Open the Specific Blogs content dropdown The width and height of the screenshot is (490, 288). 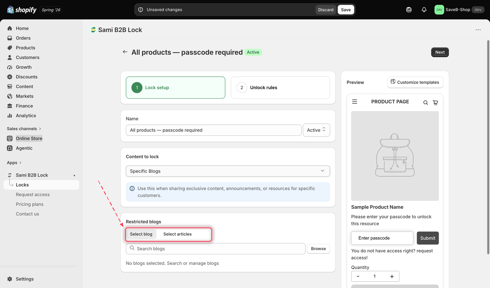tap(228, 171)
